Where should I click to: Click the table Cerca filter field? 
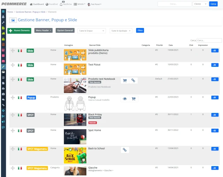pos(209,40)
